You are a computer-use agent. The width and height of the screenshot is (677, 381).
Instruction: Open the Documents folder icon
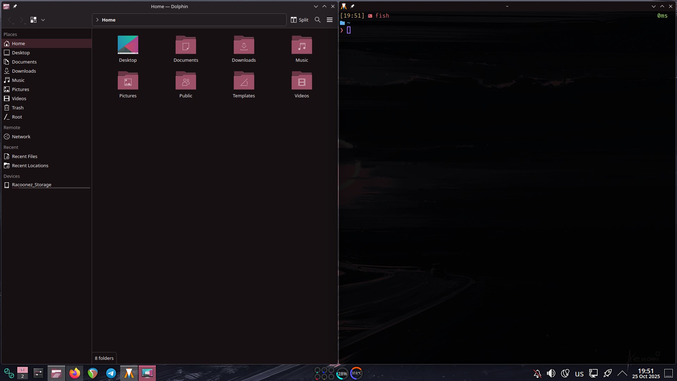(186, 45)
